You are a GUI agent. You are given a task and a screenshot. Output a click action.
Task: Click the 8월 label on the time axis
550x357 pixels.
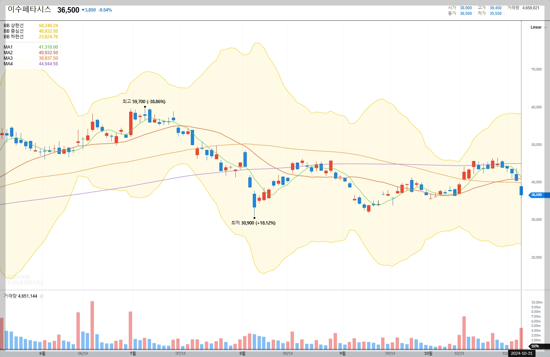[x=242, y=353]
